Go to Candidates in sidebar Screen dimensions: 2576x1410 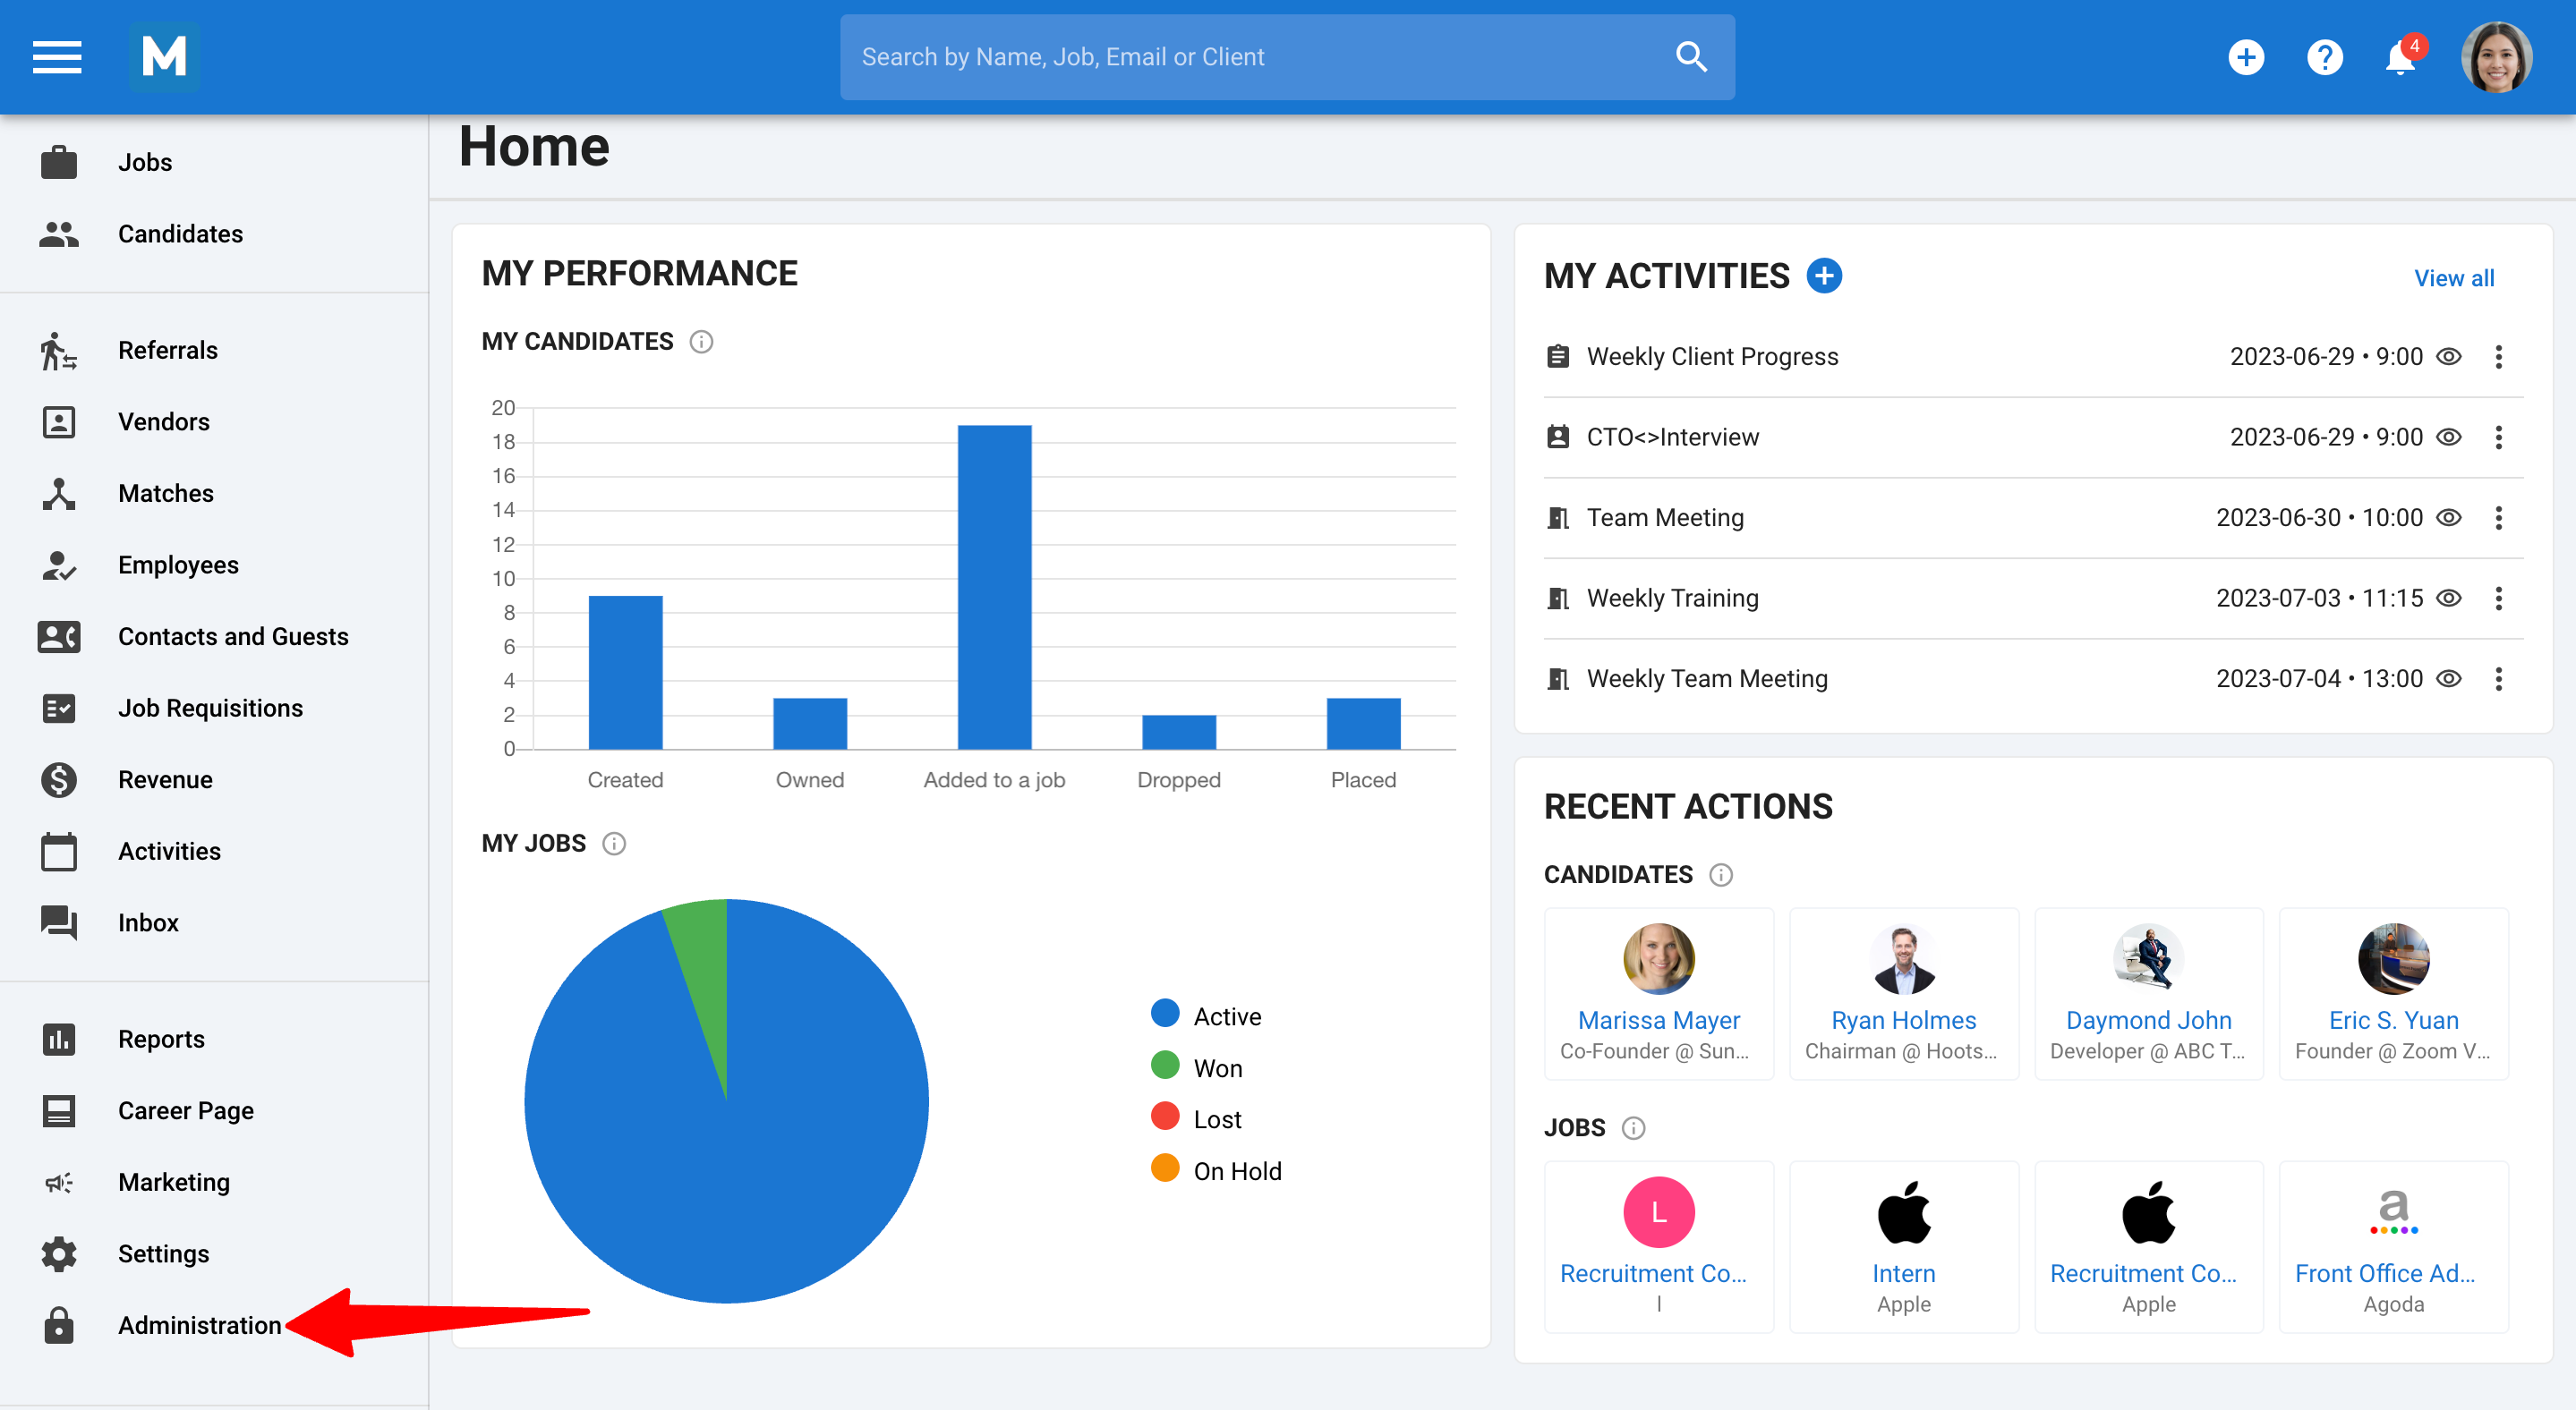click(x=214, y=234)
